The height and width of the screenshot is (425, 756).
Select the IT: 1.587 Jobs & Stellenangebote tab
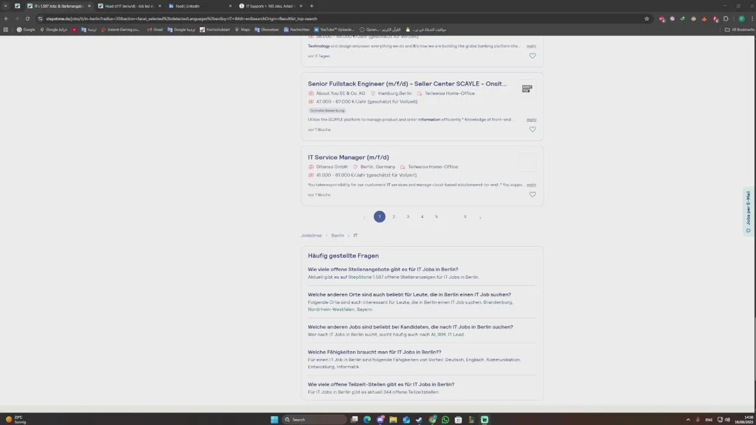[x=58, y=6]
